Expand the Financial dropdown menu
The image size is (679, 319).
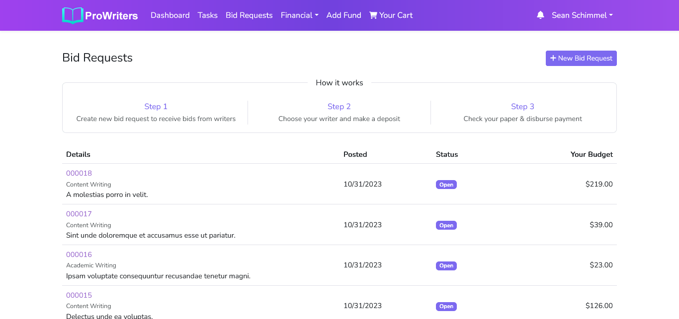click(299, 15)
